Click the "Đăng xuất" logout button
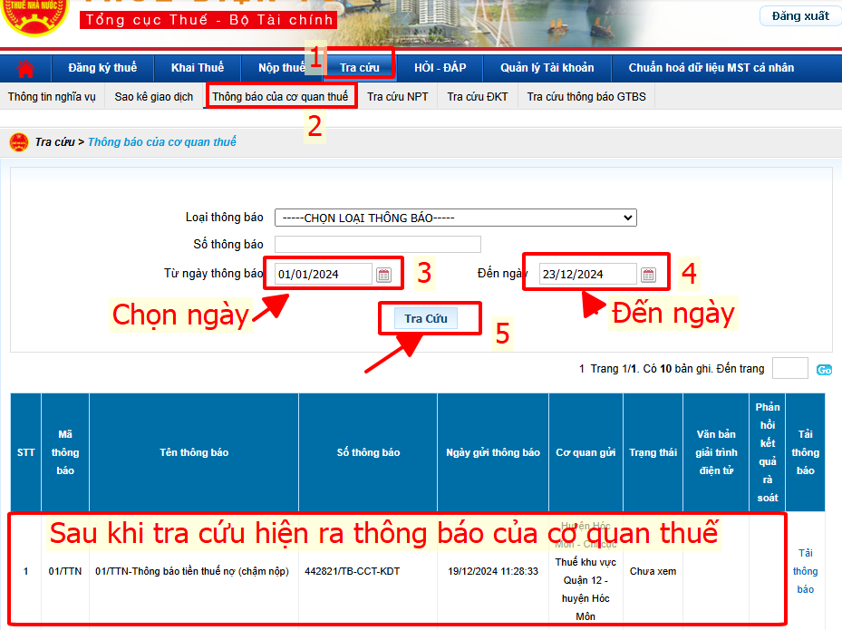842x630 pixels. [x=798, y=15]
